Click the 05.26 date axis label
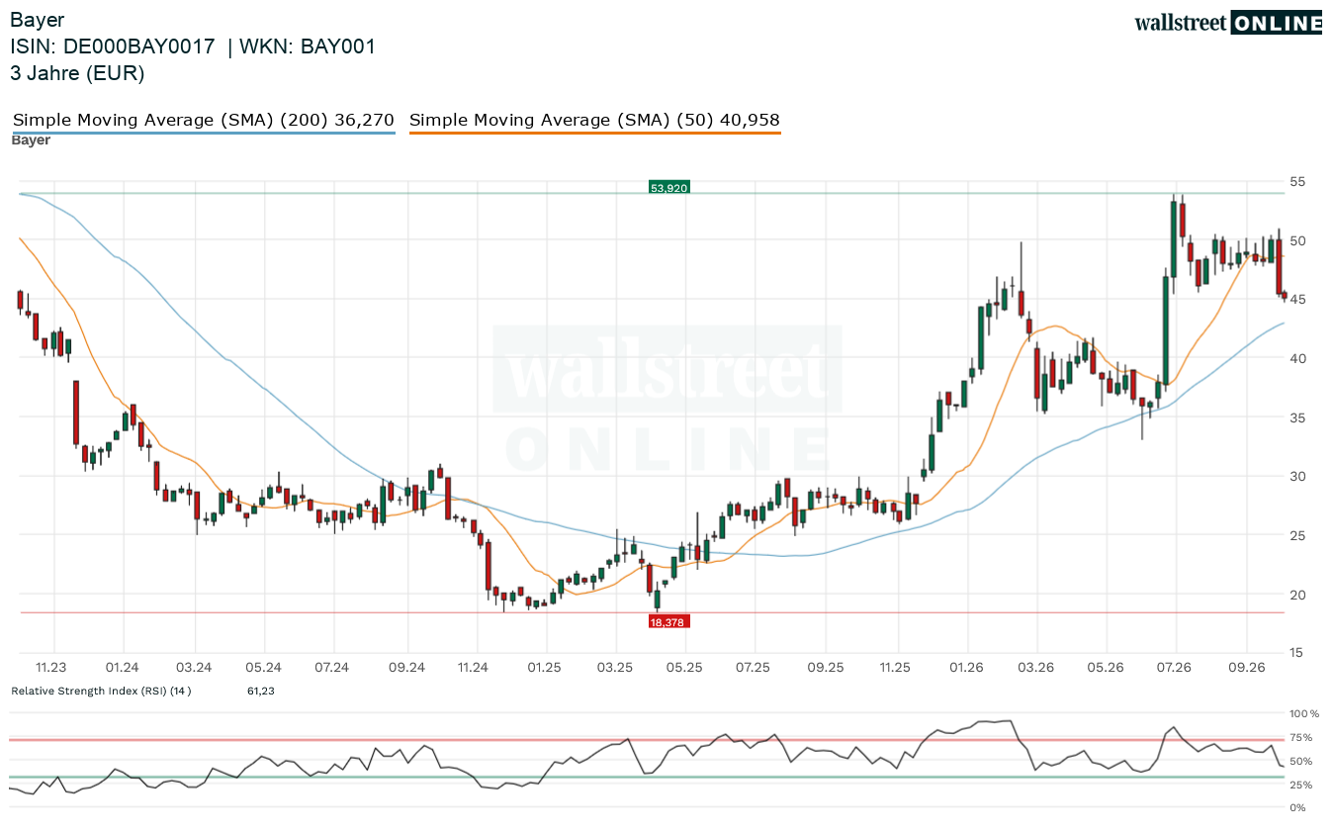The image size is (1334, 834). coord(1106,668)
